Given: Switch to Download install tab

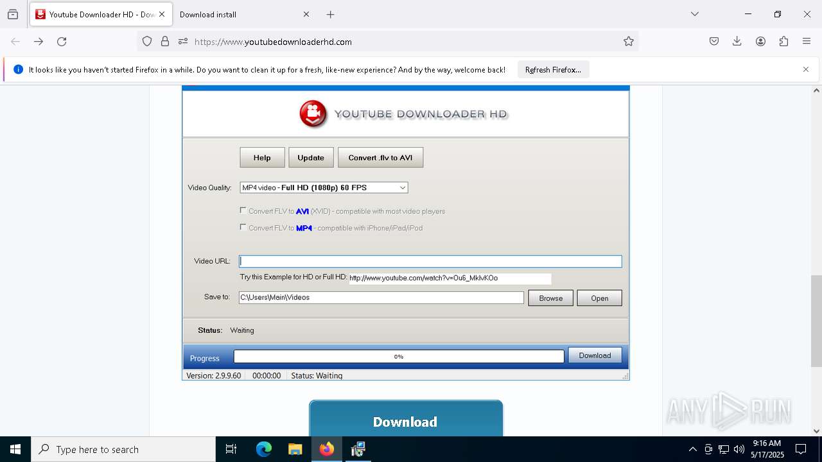Looking at the screenshot, I should click(244, 14).
